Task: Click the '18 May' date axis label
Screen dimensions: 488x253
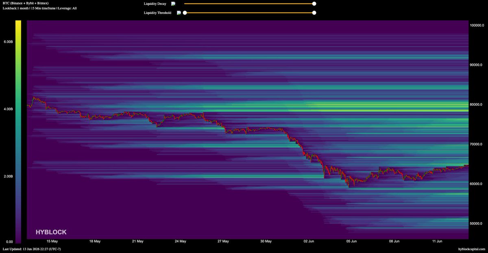Action: coord(95,241)
